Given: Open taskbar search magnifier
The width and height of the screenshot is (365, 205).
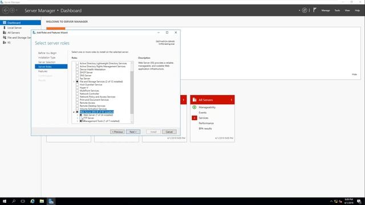Looking at the screenshot, I should 14,201.
